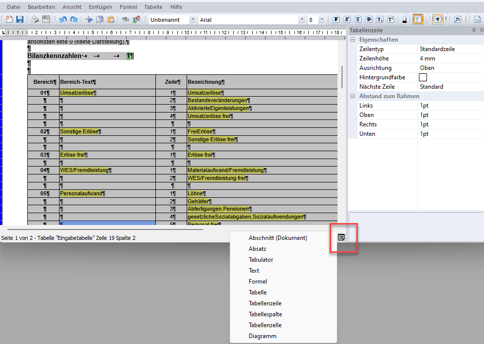Click the Print icon in toolbar
Image resolution: width=484 pixels, height=344 pixels.
(35, 19)
